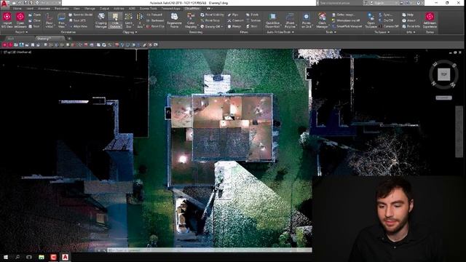Toggle TruSpace On/Off

(386, 20)
